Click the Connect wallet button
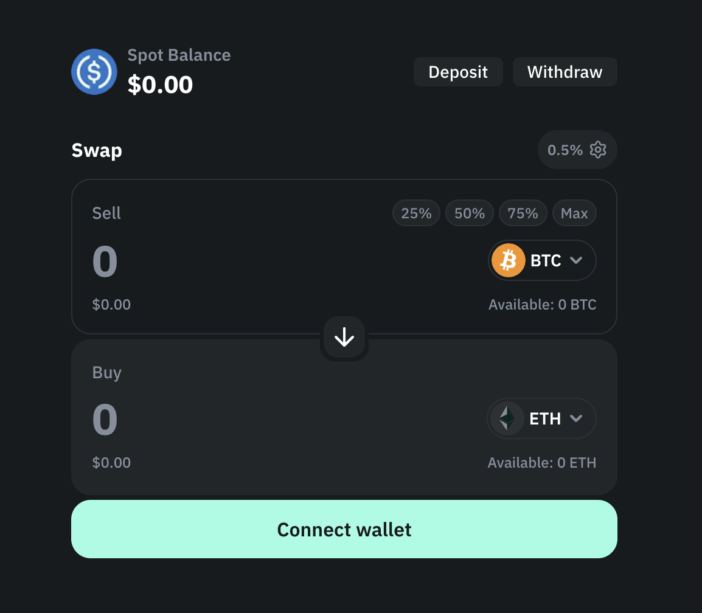Image resolution: width=702 pixels, height=613 pixels. (x=344, y=529)
